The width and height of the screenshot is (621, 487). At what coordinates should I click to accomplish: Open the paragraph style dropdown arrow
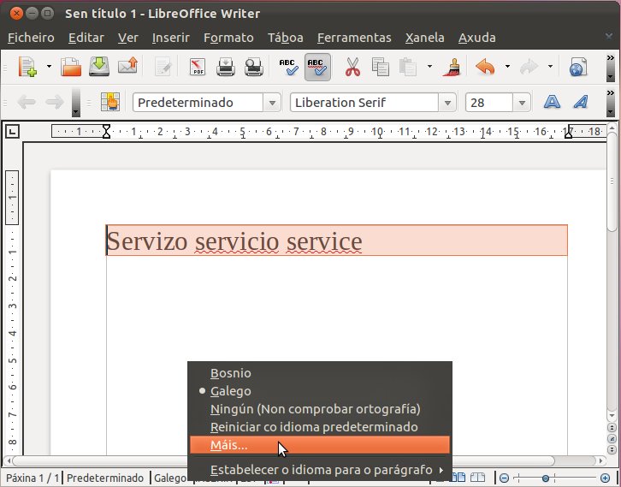(272, 103)
